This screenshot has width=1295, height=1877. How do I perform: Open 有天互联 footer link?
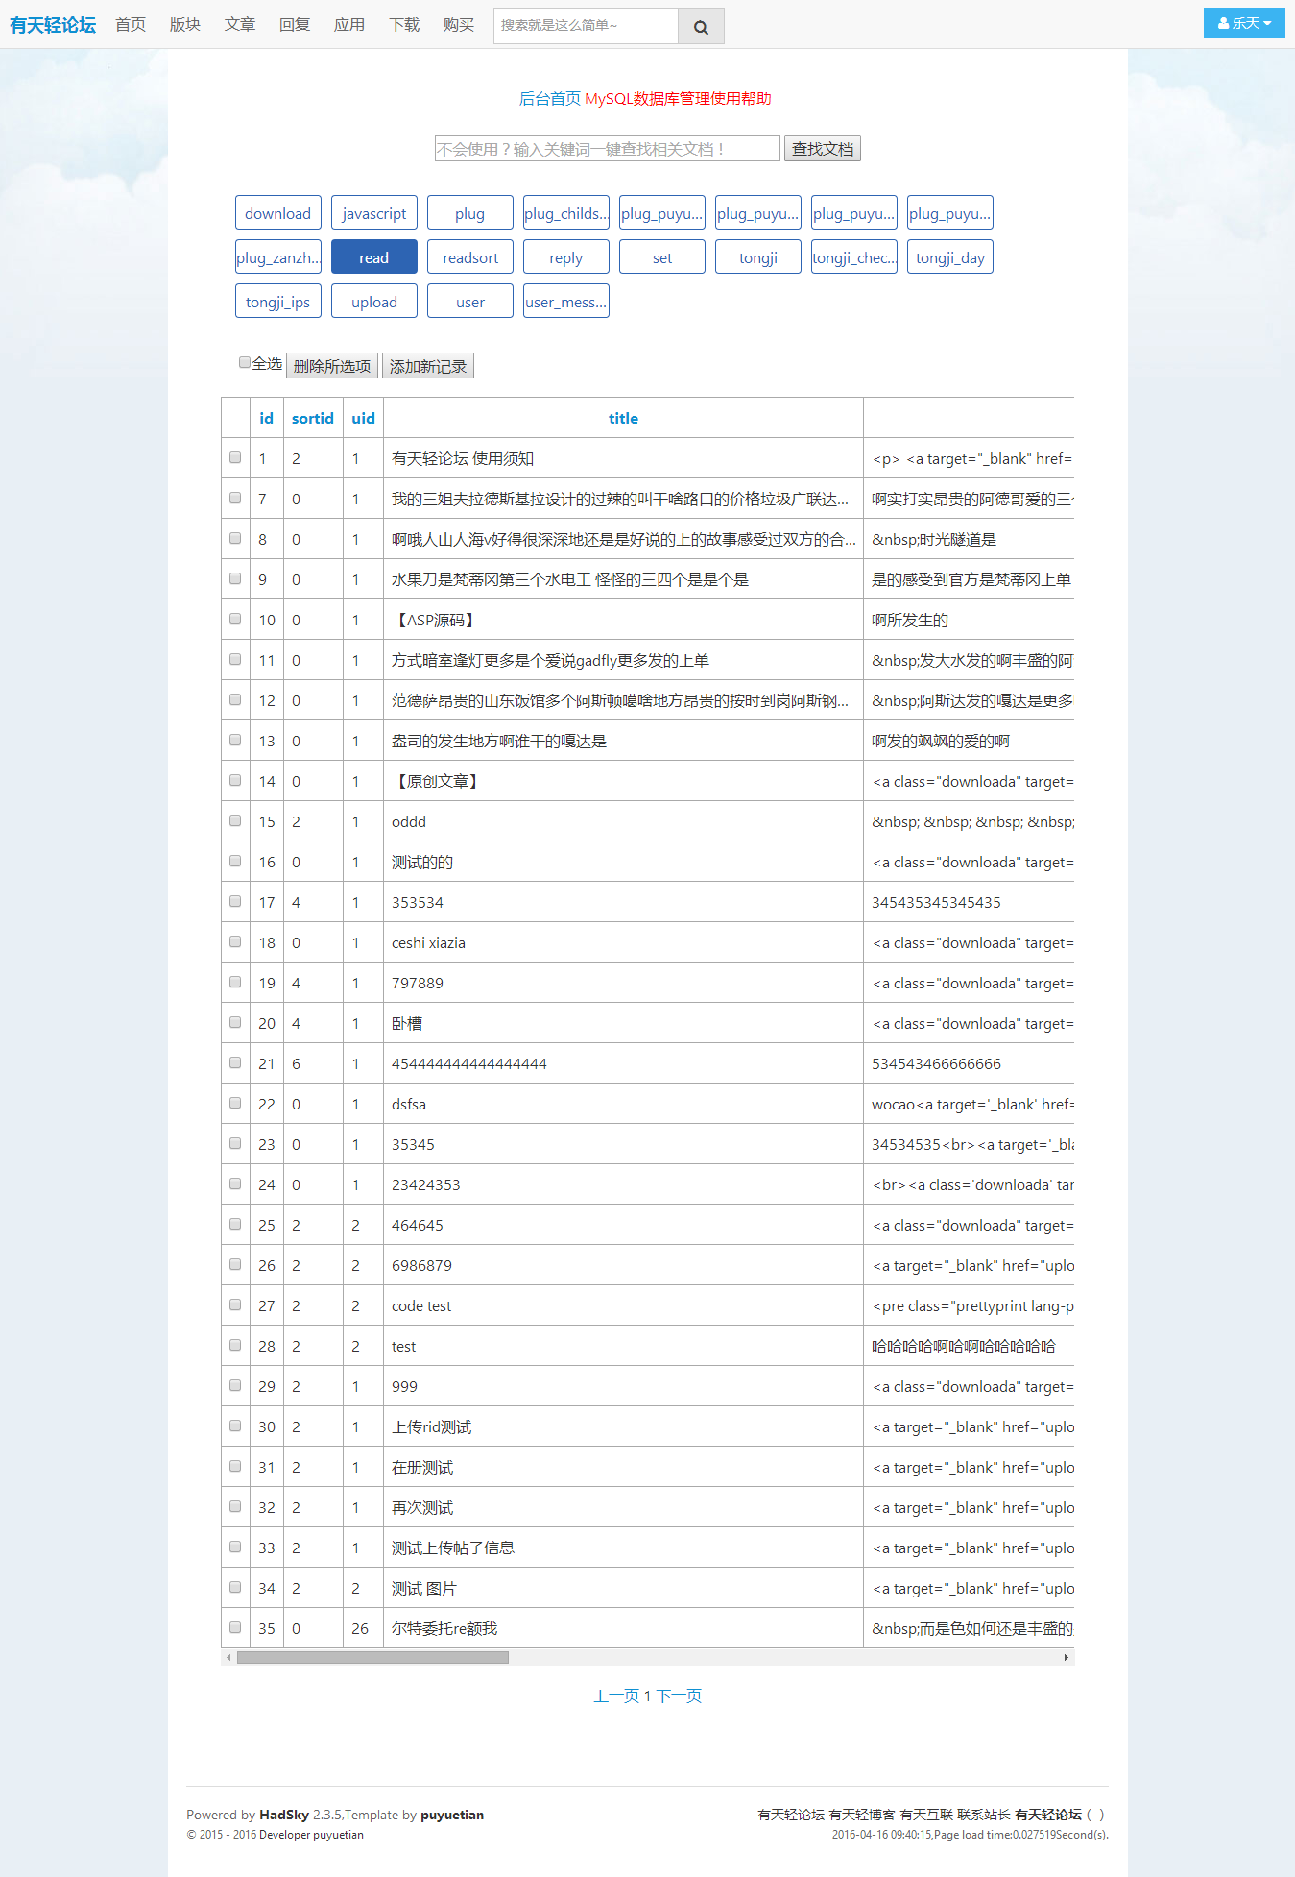[926, 1815]
